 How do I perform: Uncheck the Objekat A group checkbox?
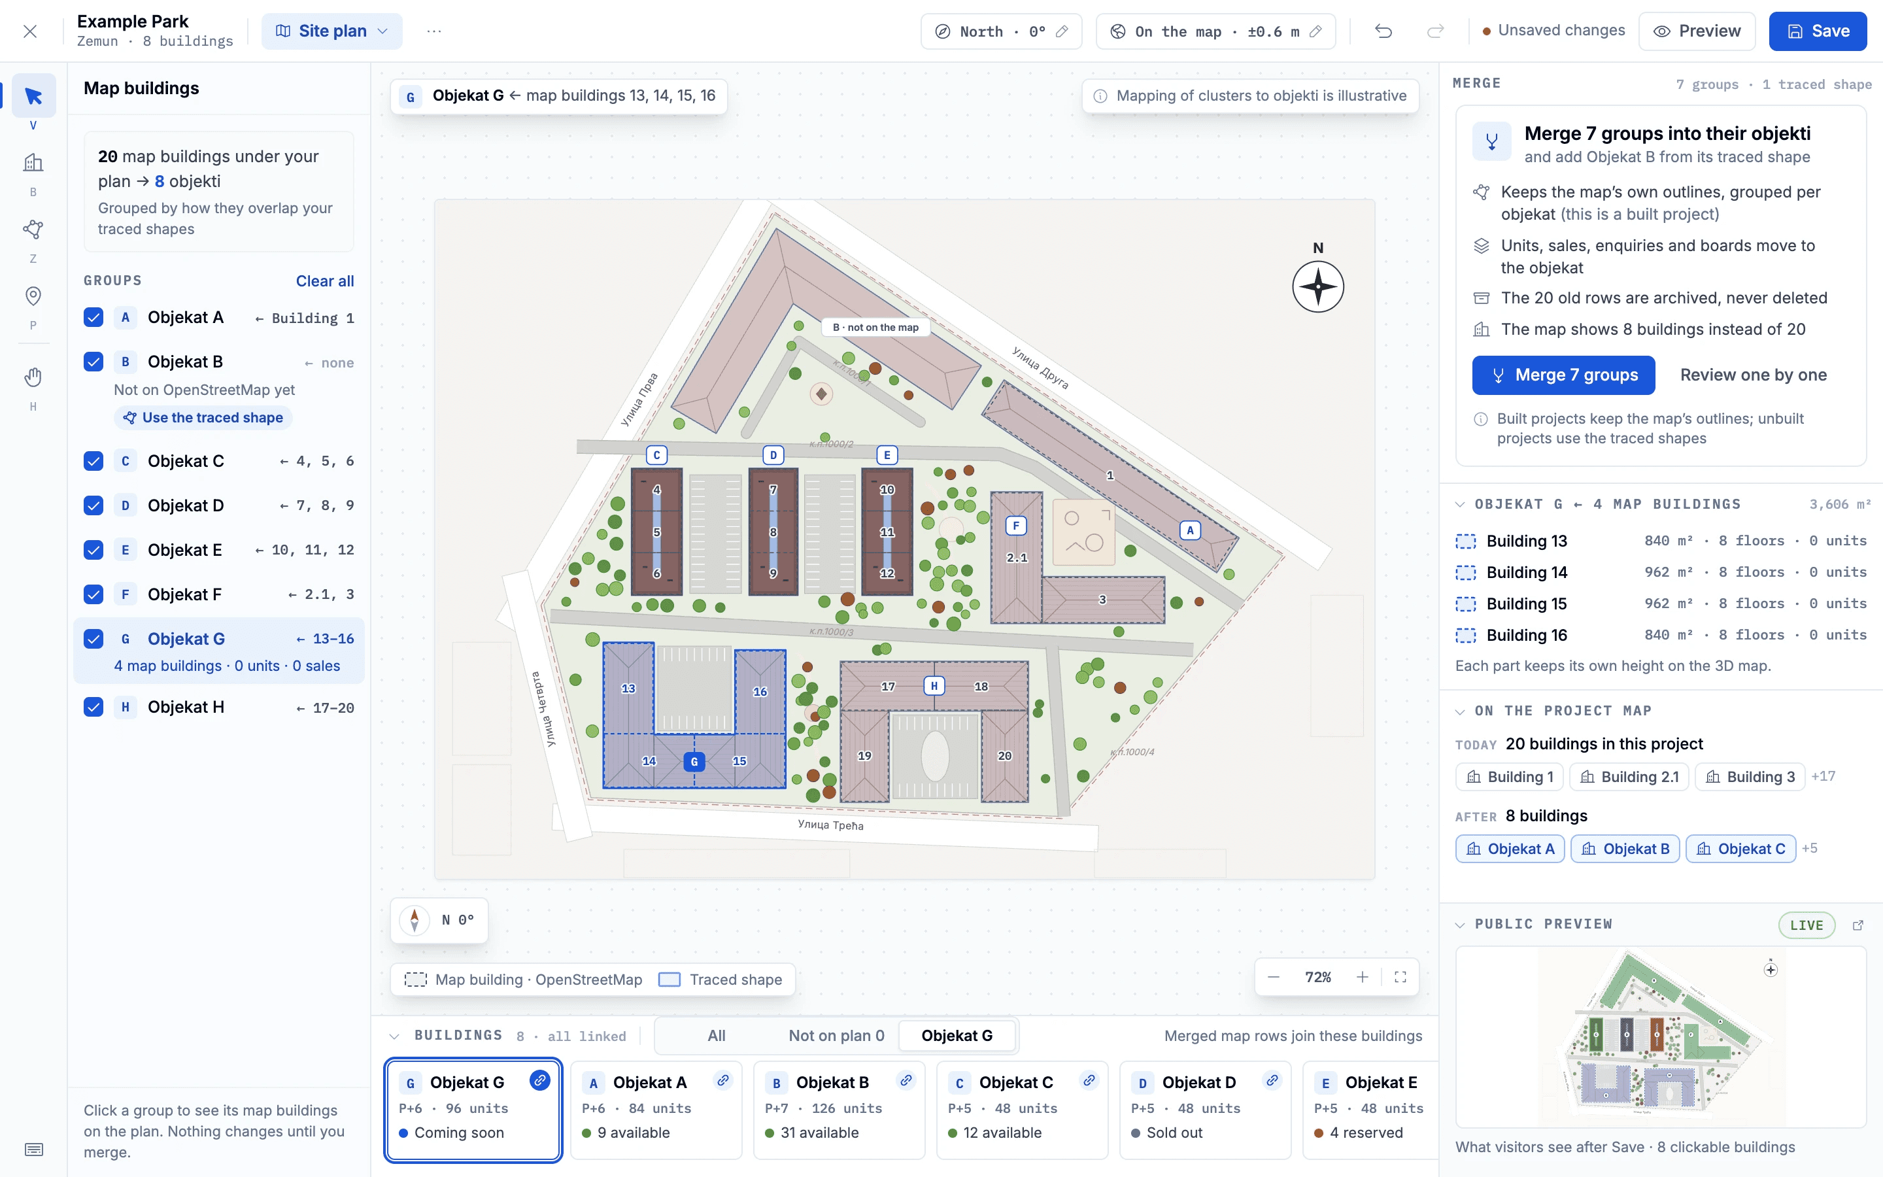tap(93, 318)
